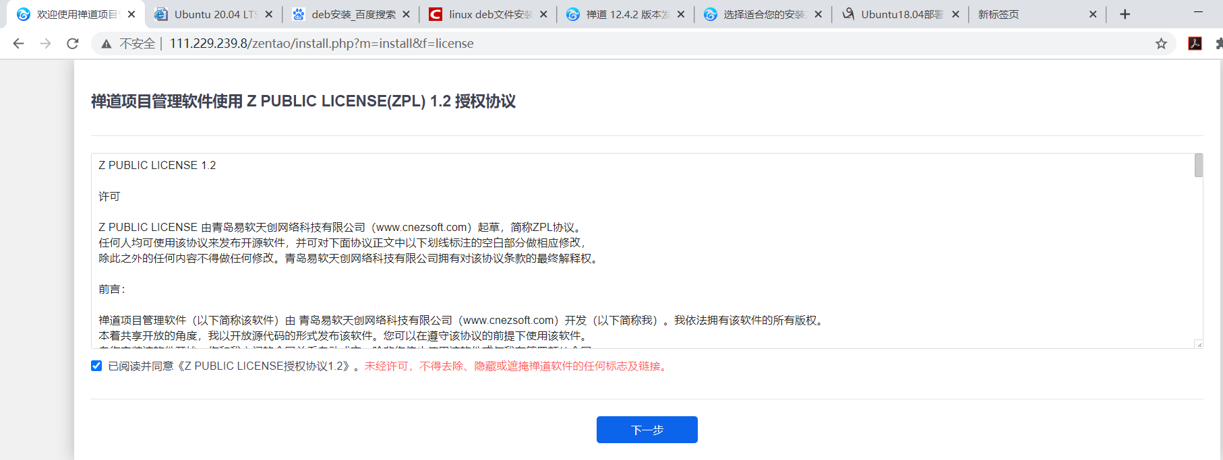Close the linux deb文件安装 tab
Image resolution: width=1223 pixels, height=460 pixels.
[x=543, y=14]
